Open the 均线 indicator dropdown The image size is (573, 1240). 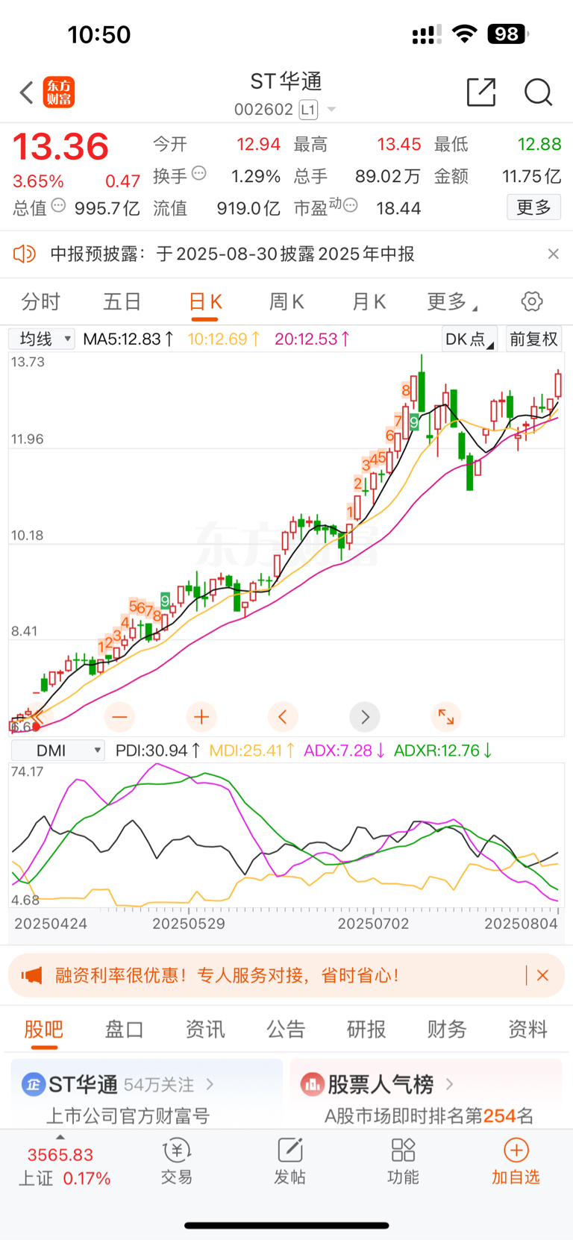pos(42,339)
